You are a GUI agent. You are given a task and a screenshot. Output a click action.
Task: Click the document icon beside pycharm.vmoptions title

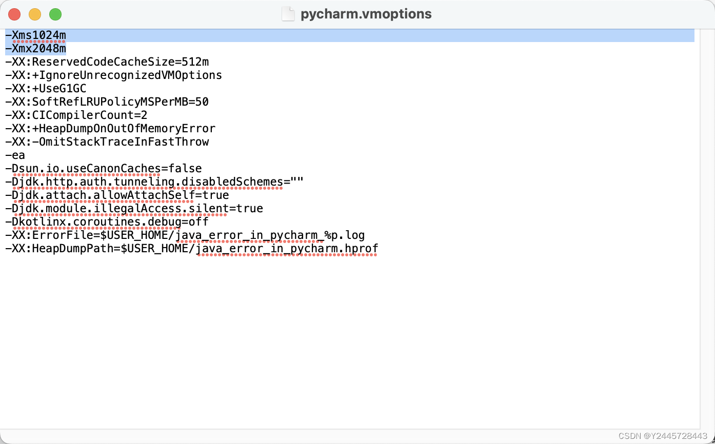(x=289, y=14)
